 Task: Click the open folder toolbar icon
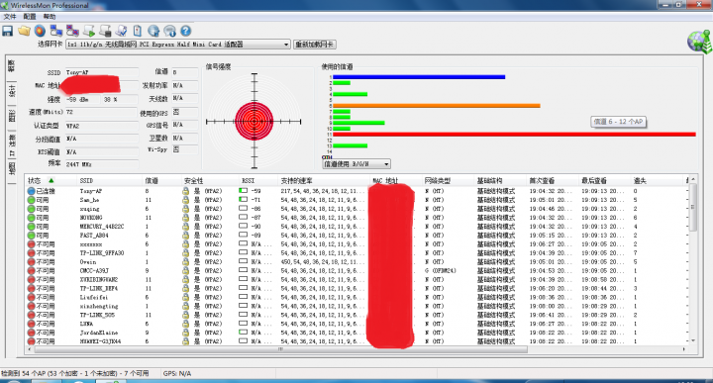(x=24, y=31)
